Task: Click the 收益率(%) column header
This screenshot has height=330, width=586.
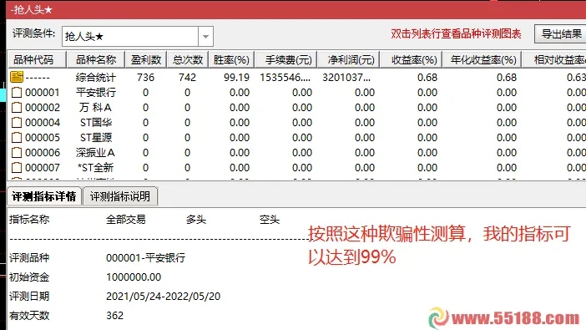Action: pyautogui.click(x=412, y=60)
